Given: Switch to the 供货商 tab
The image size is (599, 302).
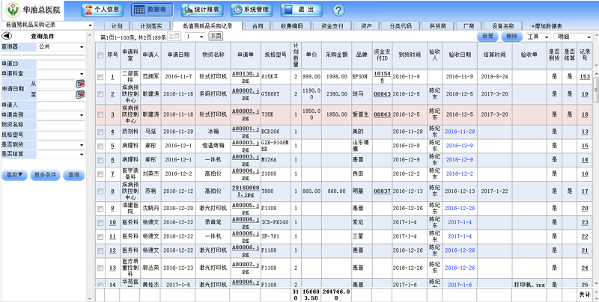Looking at the screenshot, I should 438,26.
